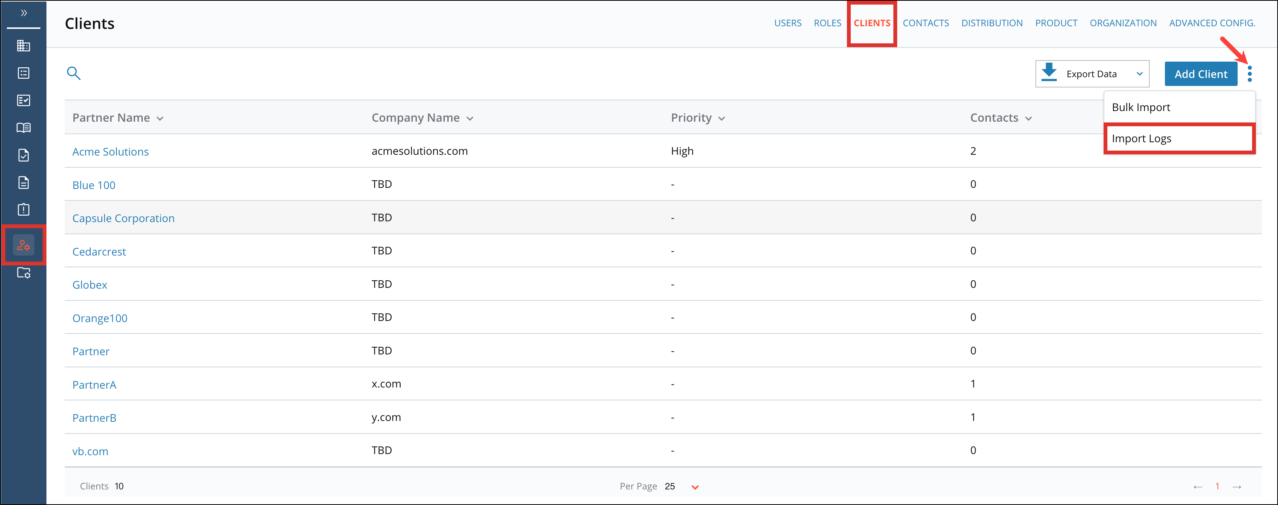The image size is (1278, 505).
Task: Open the folder settings sidebar icon
Action: 23,273
